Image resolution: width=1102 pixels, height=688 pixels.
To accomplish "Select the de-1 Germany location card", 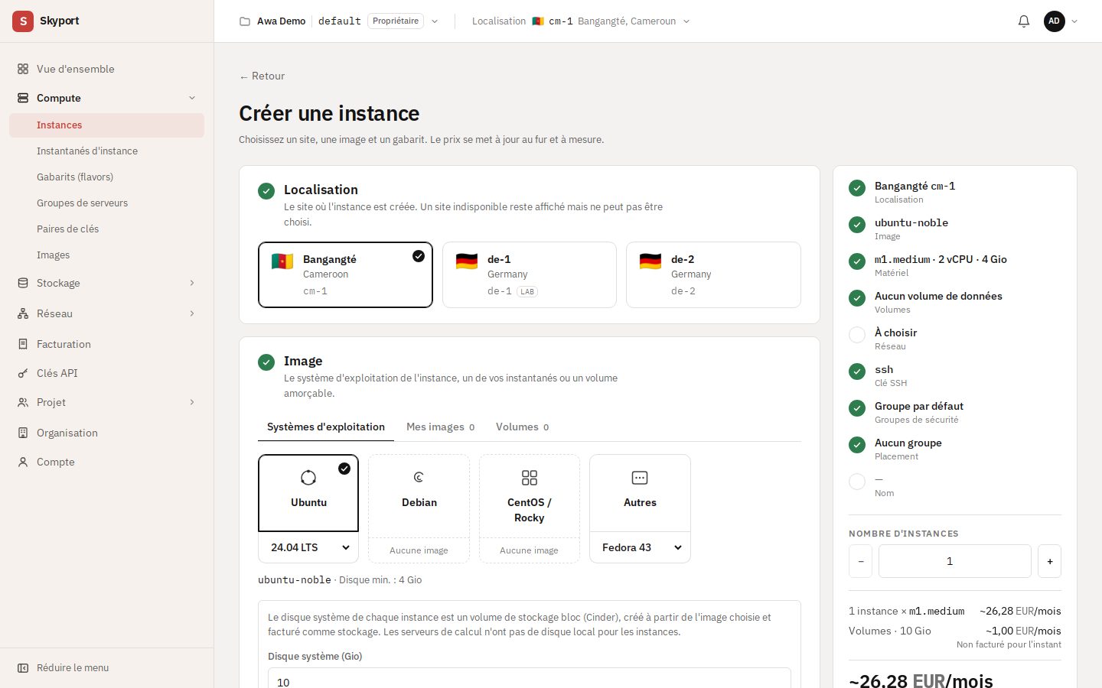I will [x=530, y=274].
